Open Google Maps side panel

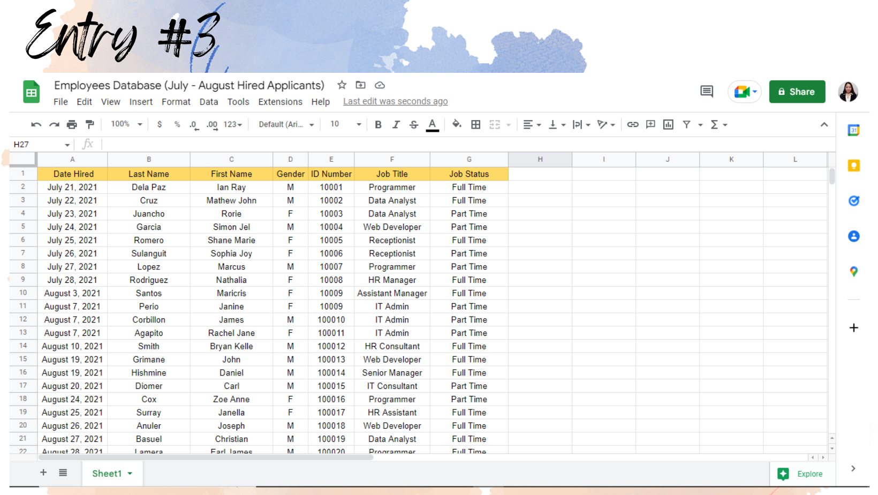(854, 272)
